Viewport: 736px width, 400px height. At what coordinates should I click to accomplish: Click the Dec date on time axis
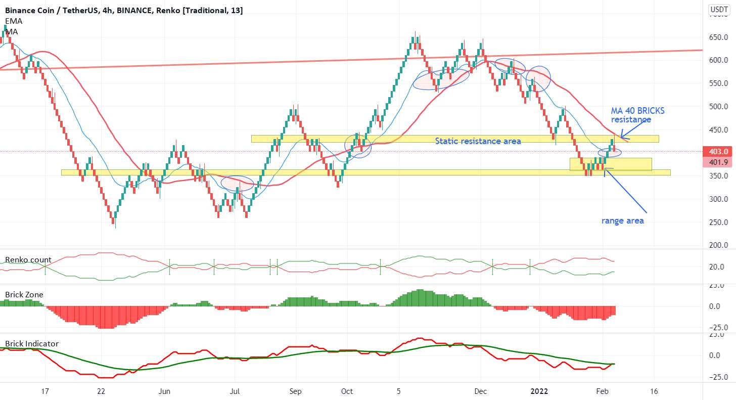click(x=481, y=391)
